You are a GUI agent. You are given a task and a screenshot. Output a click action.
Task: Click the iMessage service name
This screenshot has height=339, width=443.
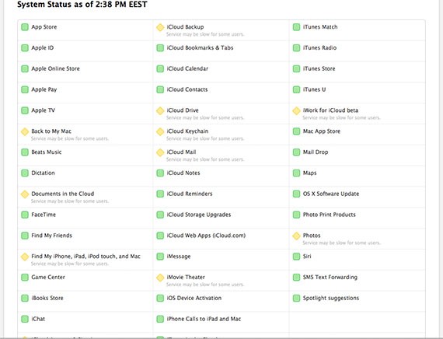(179, 257)
